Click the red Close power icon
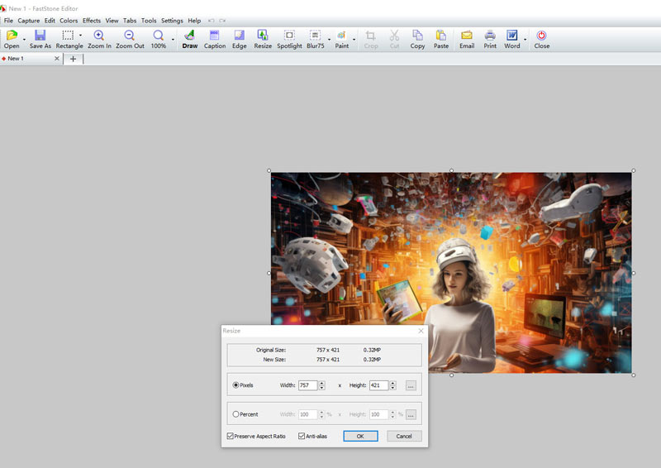The height and width of the screenshot is (468, 661). pyautogui.click(x=542, y=39)
